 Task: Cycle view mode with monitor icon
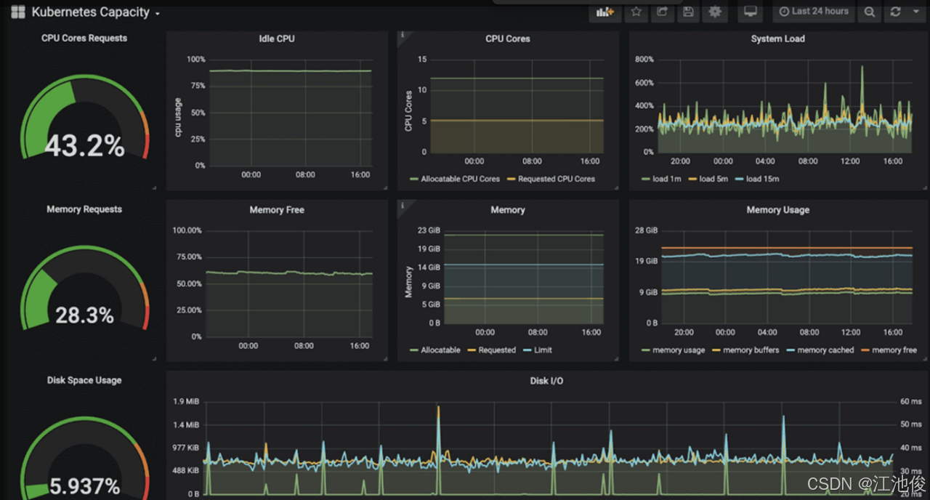click(751, 12)
